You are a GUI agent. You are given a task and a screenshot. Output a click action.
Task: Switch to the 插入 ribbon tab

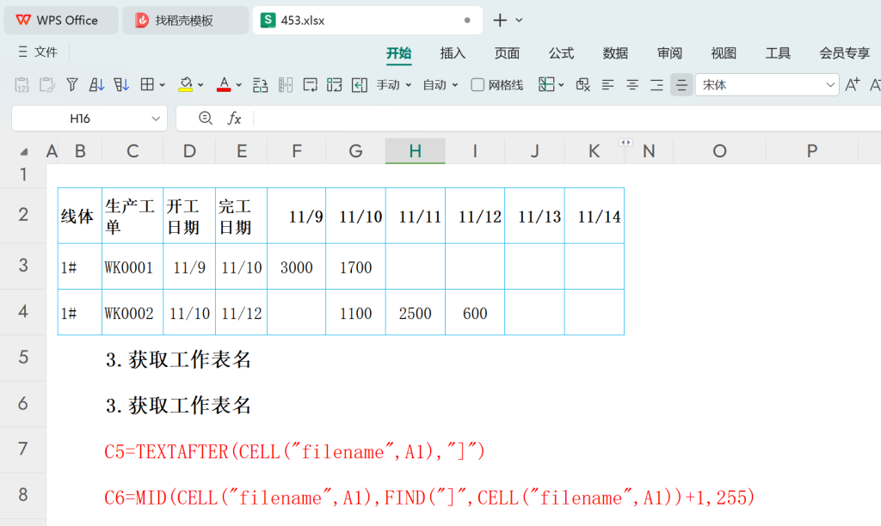pyautogui.click(x=453, y=53)
